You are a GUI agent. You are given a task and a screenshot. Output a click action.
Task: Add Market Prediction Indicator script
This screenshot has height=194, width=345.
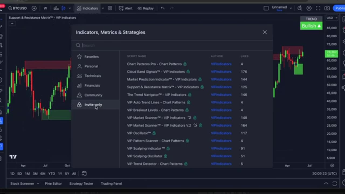click(162, 79)
